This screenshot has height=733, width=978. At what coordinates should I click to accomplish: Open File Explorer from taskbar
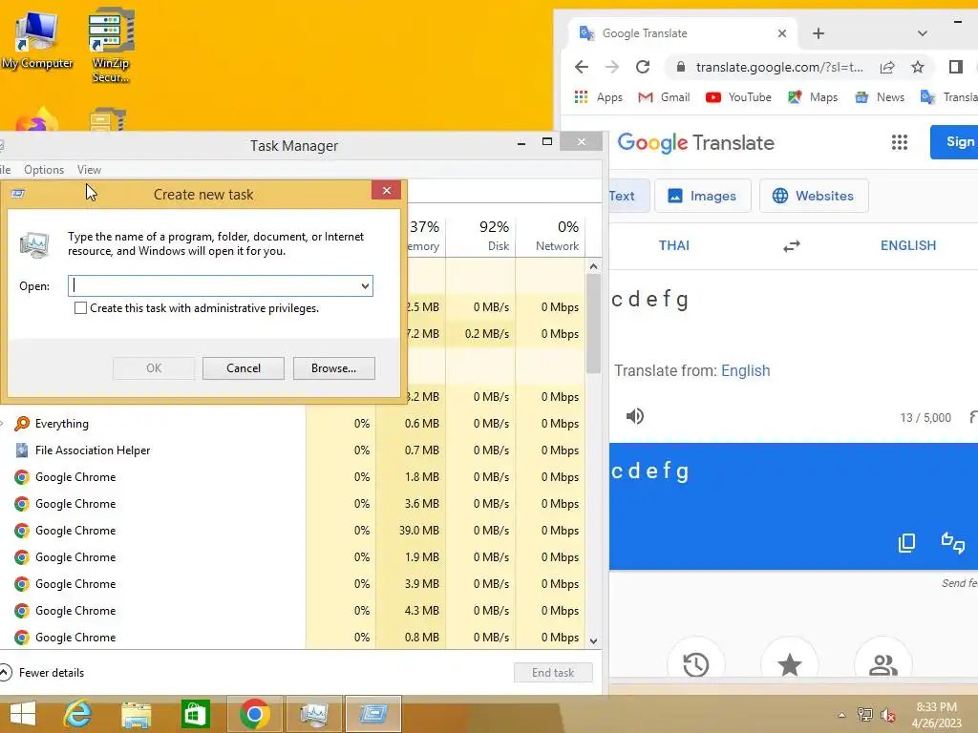(137, 714)
